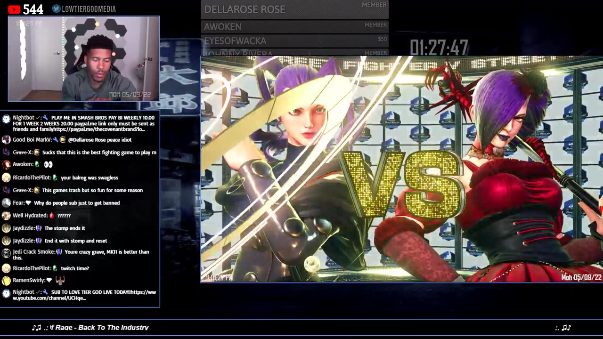The height and width of the screenshot is (339, 603).
Task: Click RamenSwirly's yellow avatar
Action: pyautogui.click(x=6, y=281)
